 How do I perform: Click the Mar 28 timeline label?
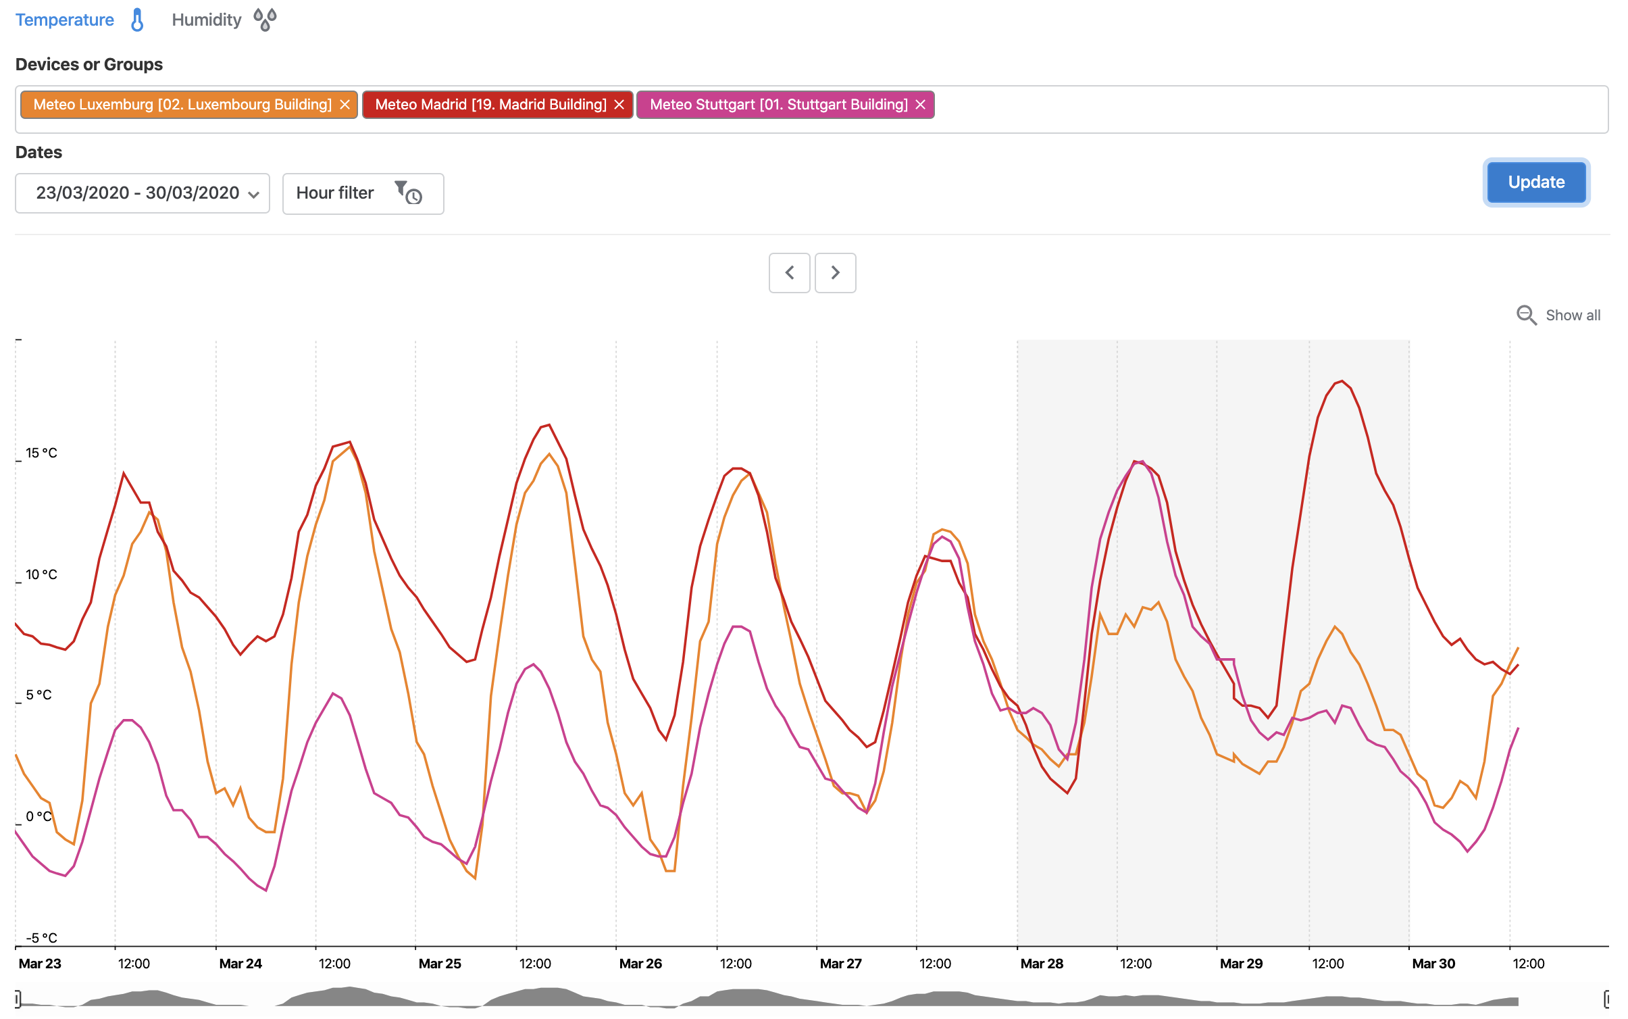pos(1041,964)
